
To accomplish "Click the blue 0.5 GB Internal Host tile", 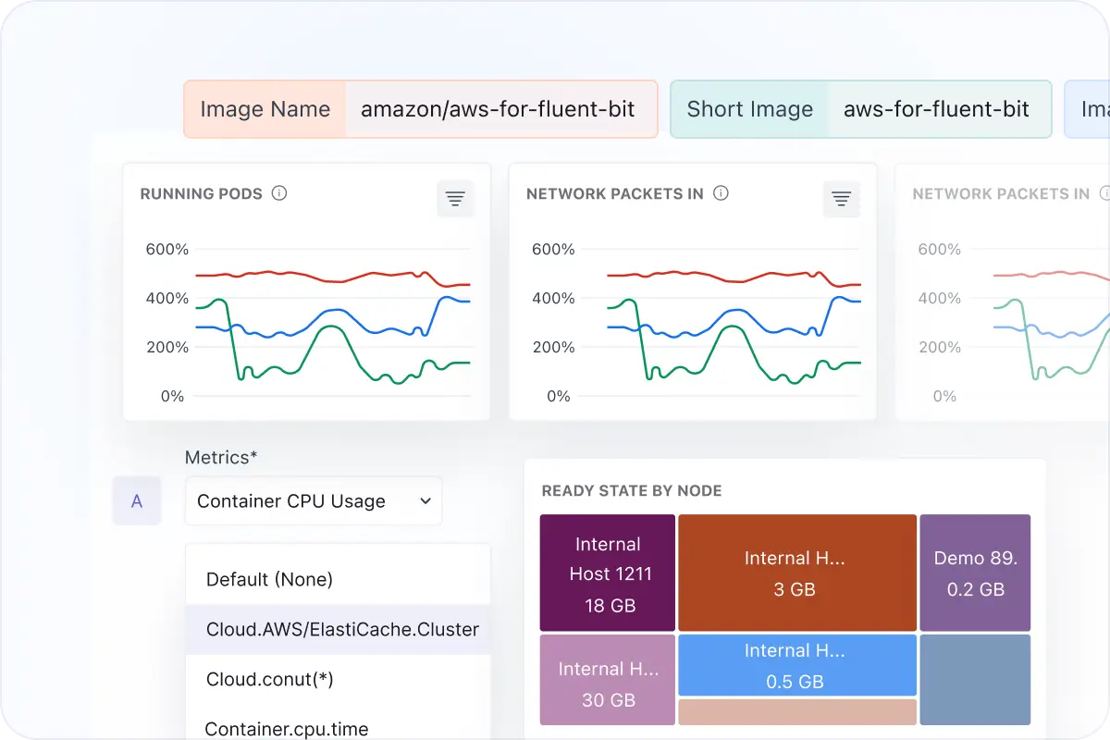I will click(796, 666).
